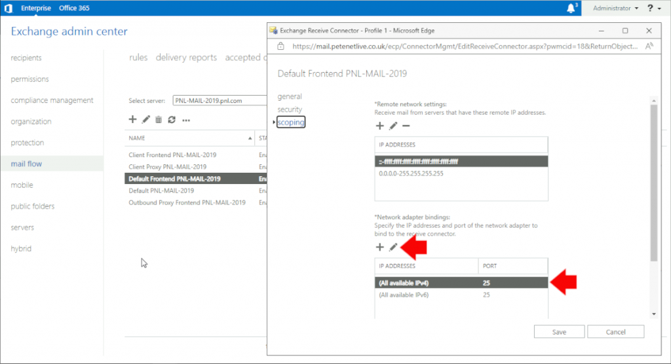
Task: Open mobile in left navigation
Action: [22, 185]
